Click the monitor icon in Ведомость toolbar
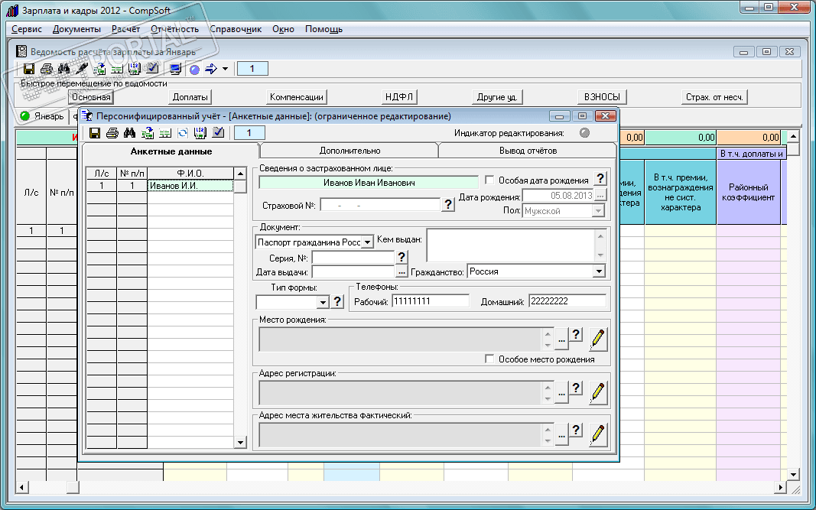Image resolution: width=816 pixels, height=510 pixels. coord(175,69)
